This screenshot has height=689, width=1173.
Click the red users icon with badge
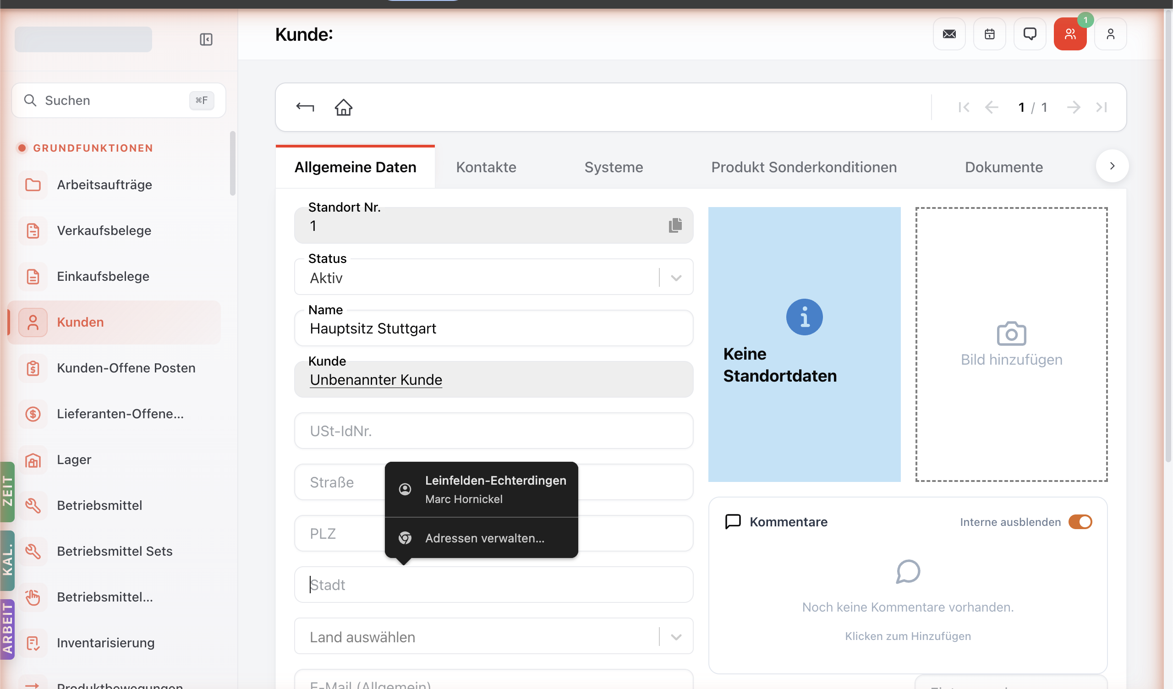(x=1070, y=34)
